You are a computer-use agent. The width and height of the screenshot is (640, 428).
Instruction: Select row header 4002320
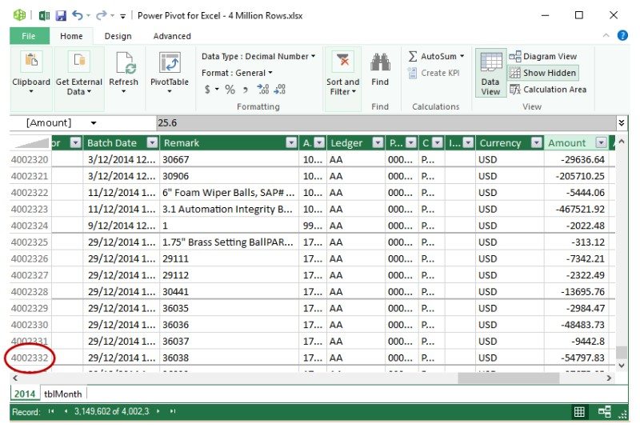[x=30, y=159]
